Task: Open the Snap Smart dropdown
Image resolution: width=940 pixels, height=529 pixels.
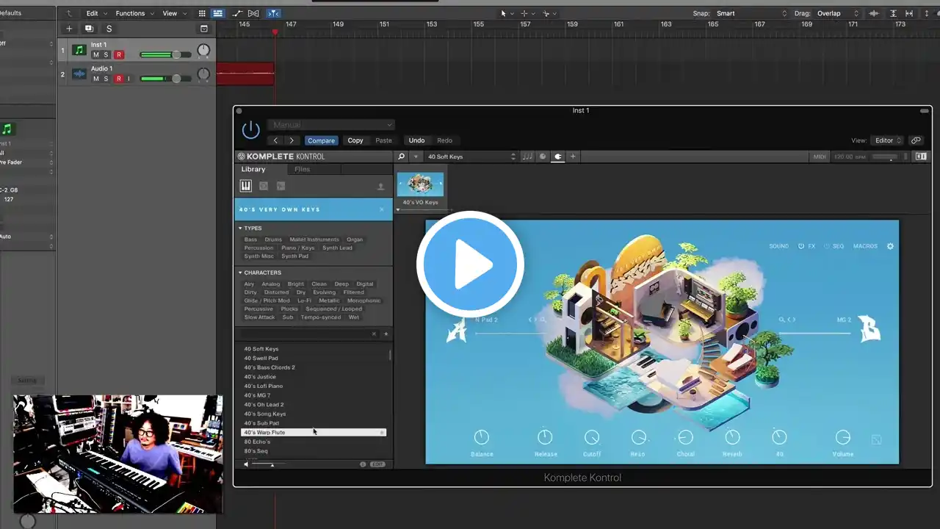Action: (x=751, y=13)
